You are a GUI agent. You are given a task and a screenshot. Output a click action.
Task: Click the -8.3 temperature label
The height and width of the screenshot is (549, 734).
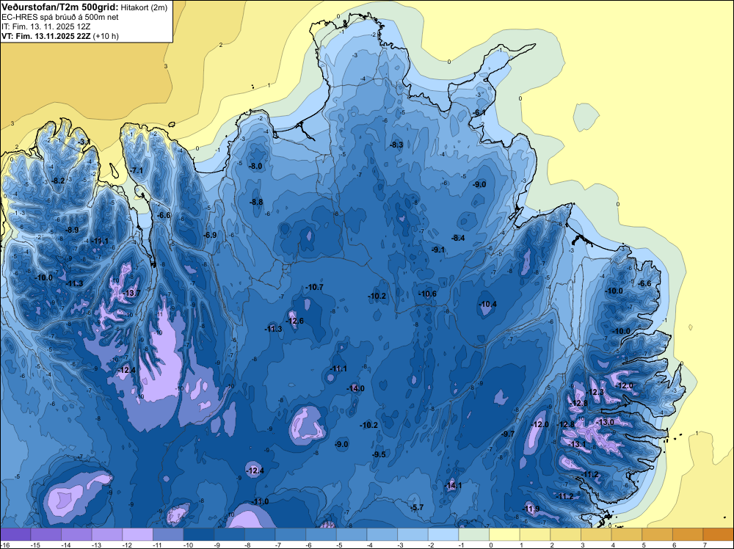click(396, 145)
